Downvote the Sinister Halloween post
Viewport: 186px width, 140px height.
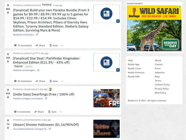[x=8, y=128]
